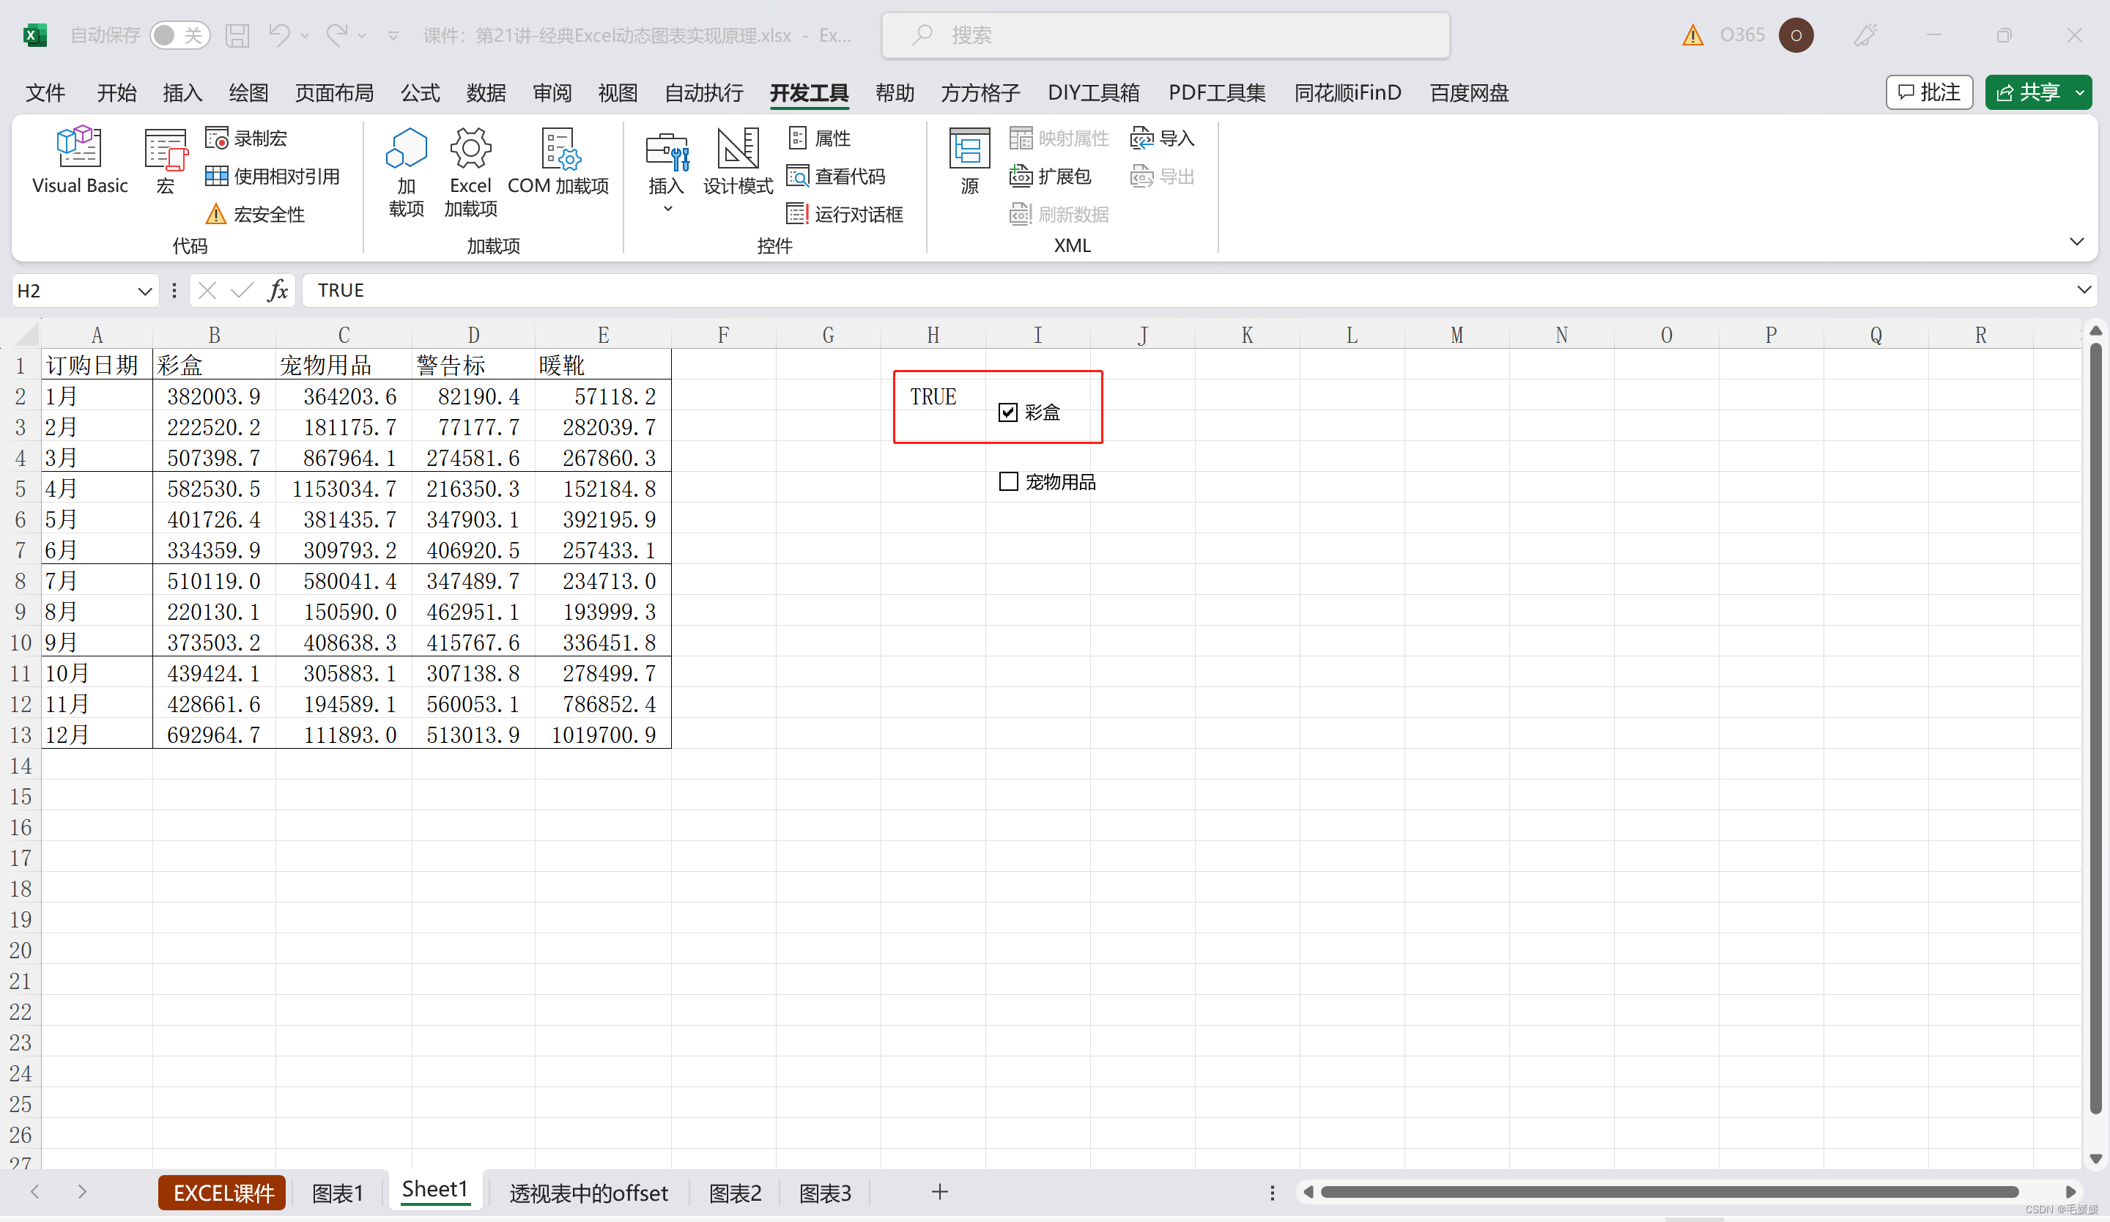Click the warning triangle beside O365
Viewport: 2110px width, 1222px height.
pos(1692,35)
